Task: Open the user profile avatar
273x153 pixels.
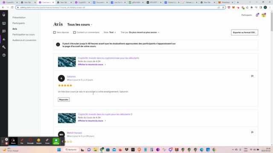Action: tap(264, 15)
